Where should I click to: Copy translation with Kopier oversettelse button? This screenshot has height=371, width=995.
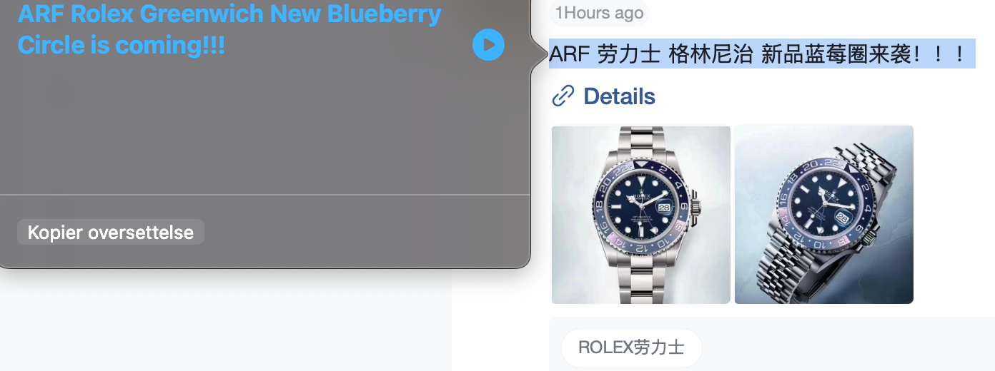tap(111, 232)
